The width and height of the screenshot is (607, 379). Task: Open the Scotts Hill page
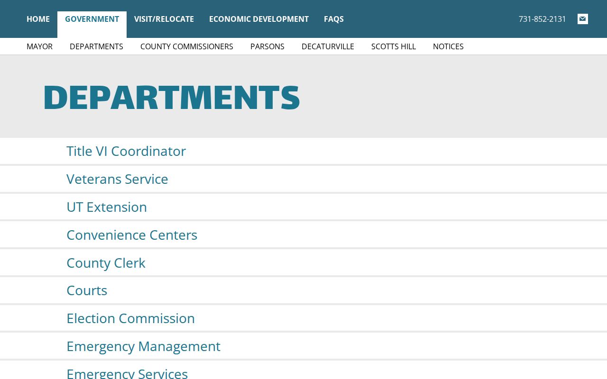pyautogui.click(x=394, y=46)
